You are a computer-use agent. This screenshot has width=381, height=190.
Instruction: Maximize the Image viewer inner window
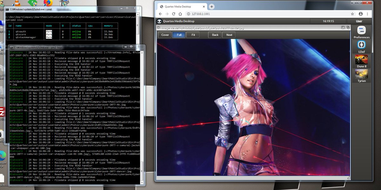click(343, 28)
